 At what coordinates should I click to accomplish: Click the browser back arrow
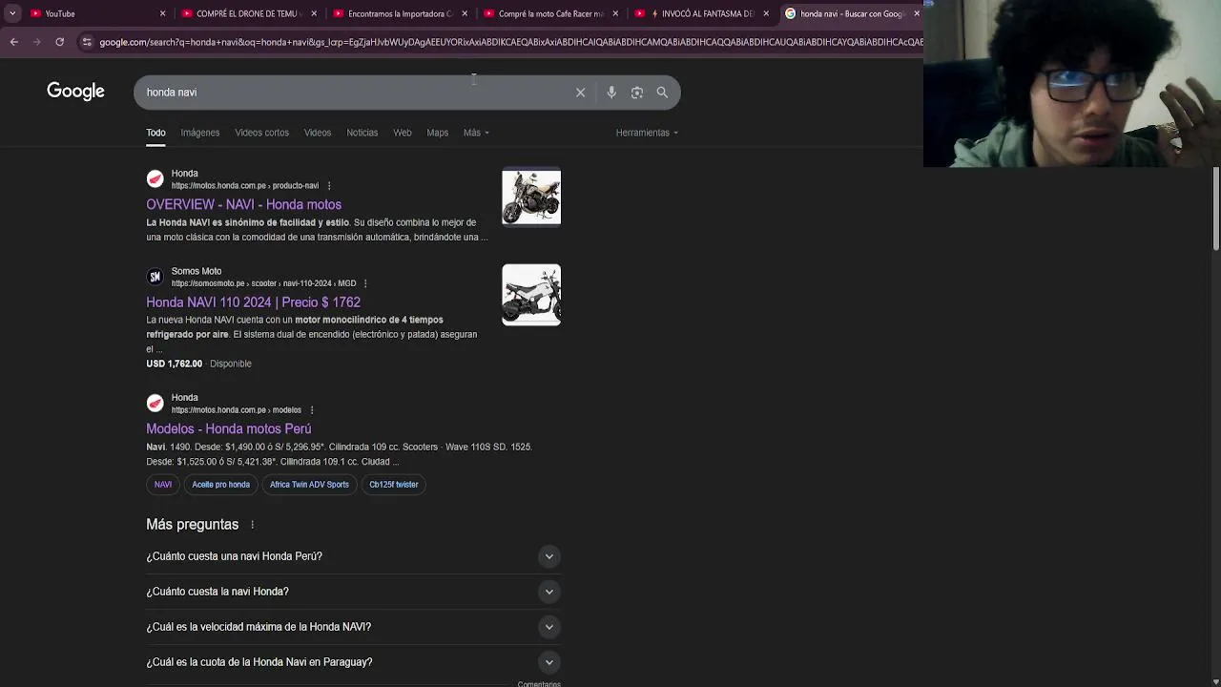[x=13, y=42]
